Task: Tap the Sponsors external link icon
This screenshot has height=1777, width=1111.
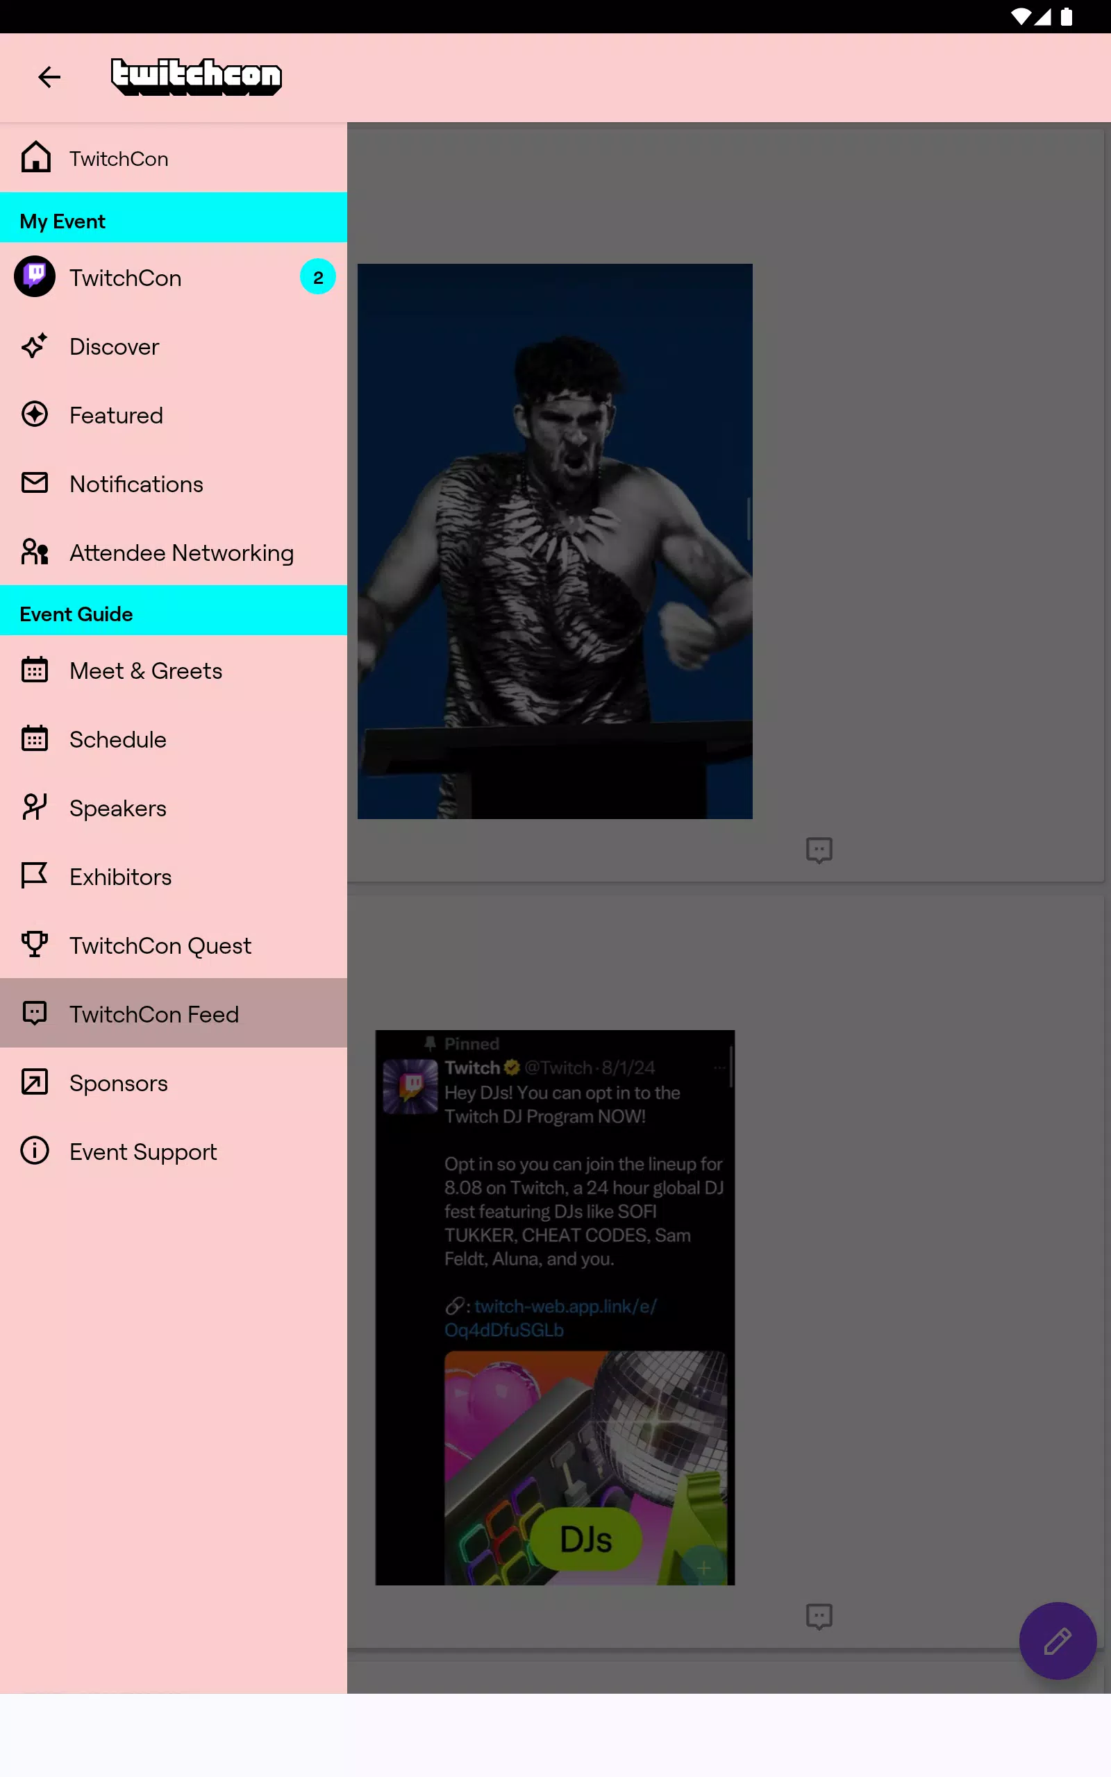Action: [35, 1082]
